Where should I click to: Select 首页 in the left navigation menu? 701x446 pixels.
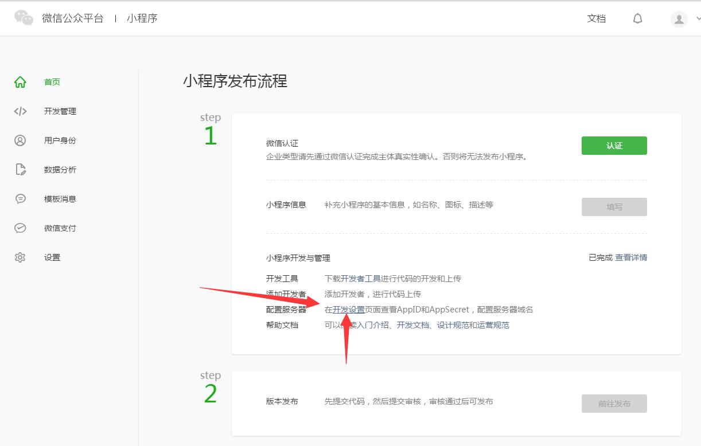pos(52,81)
